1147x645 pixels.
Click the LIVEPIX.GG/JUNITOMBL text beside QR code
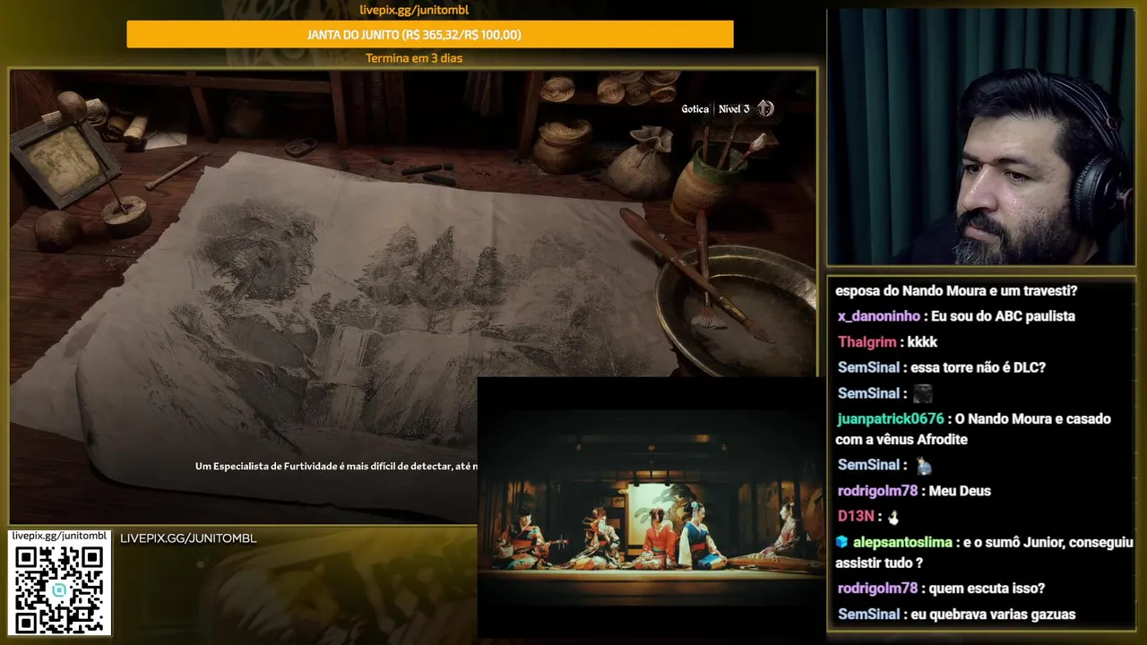[x=188, y=538]
